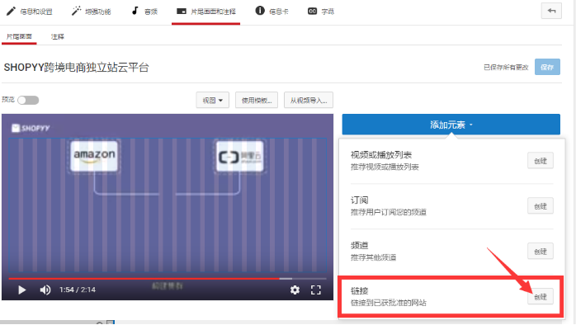Select the 片尾画面和注释 tab
Image resolution: width=576 pixels, height=325 pixels.
point(206,12)
